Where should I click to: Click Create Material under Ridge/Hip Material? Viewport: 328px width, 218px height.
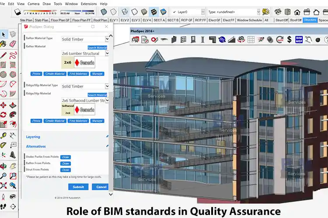pyautogui.click(x=55, y=121)
